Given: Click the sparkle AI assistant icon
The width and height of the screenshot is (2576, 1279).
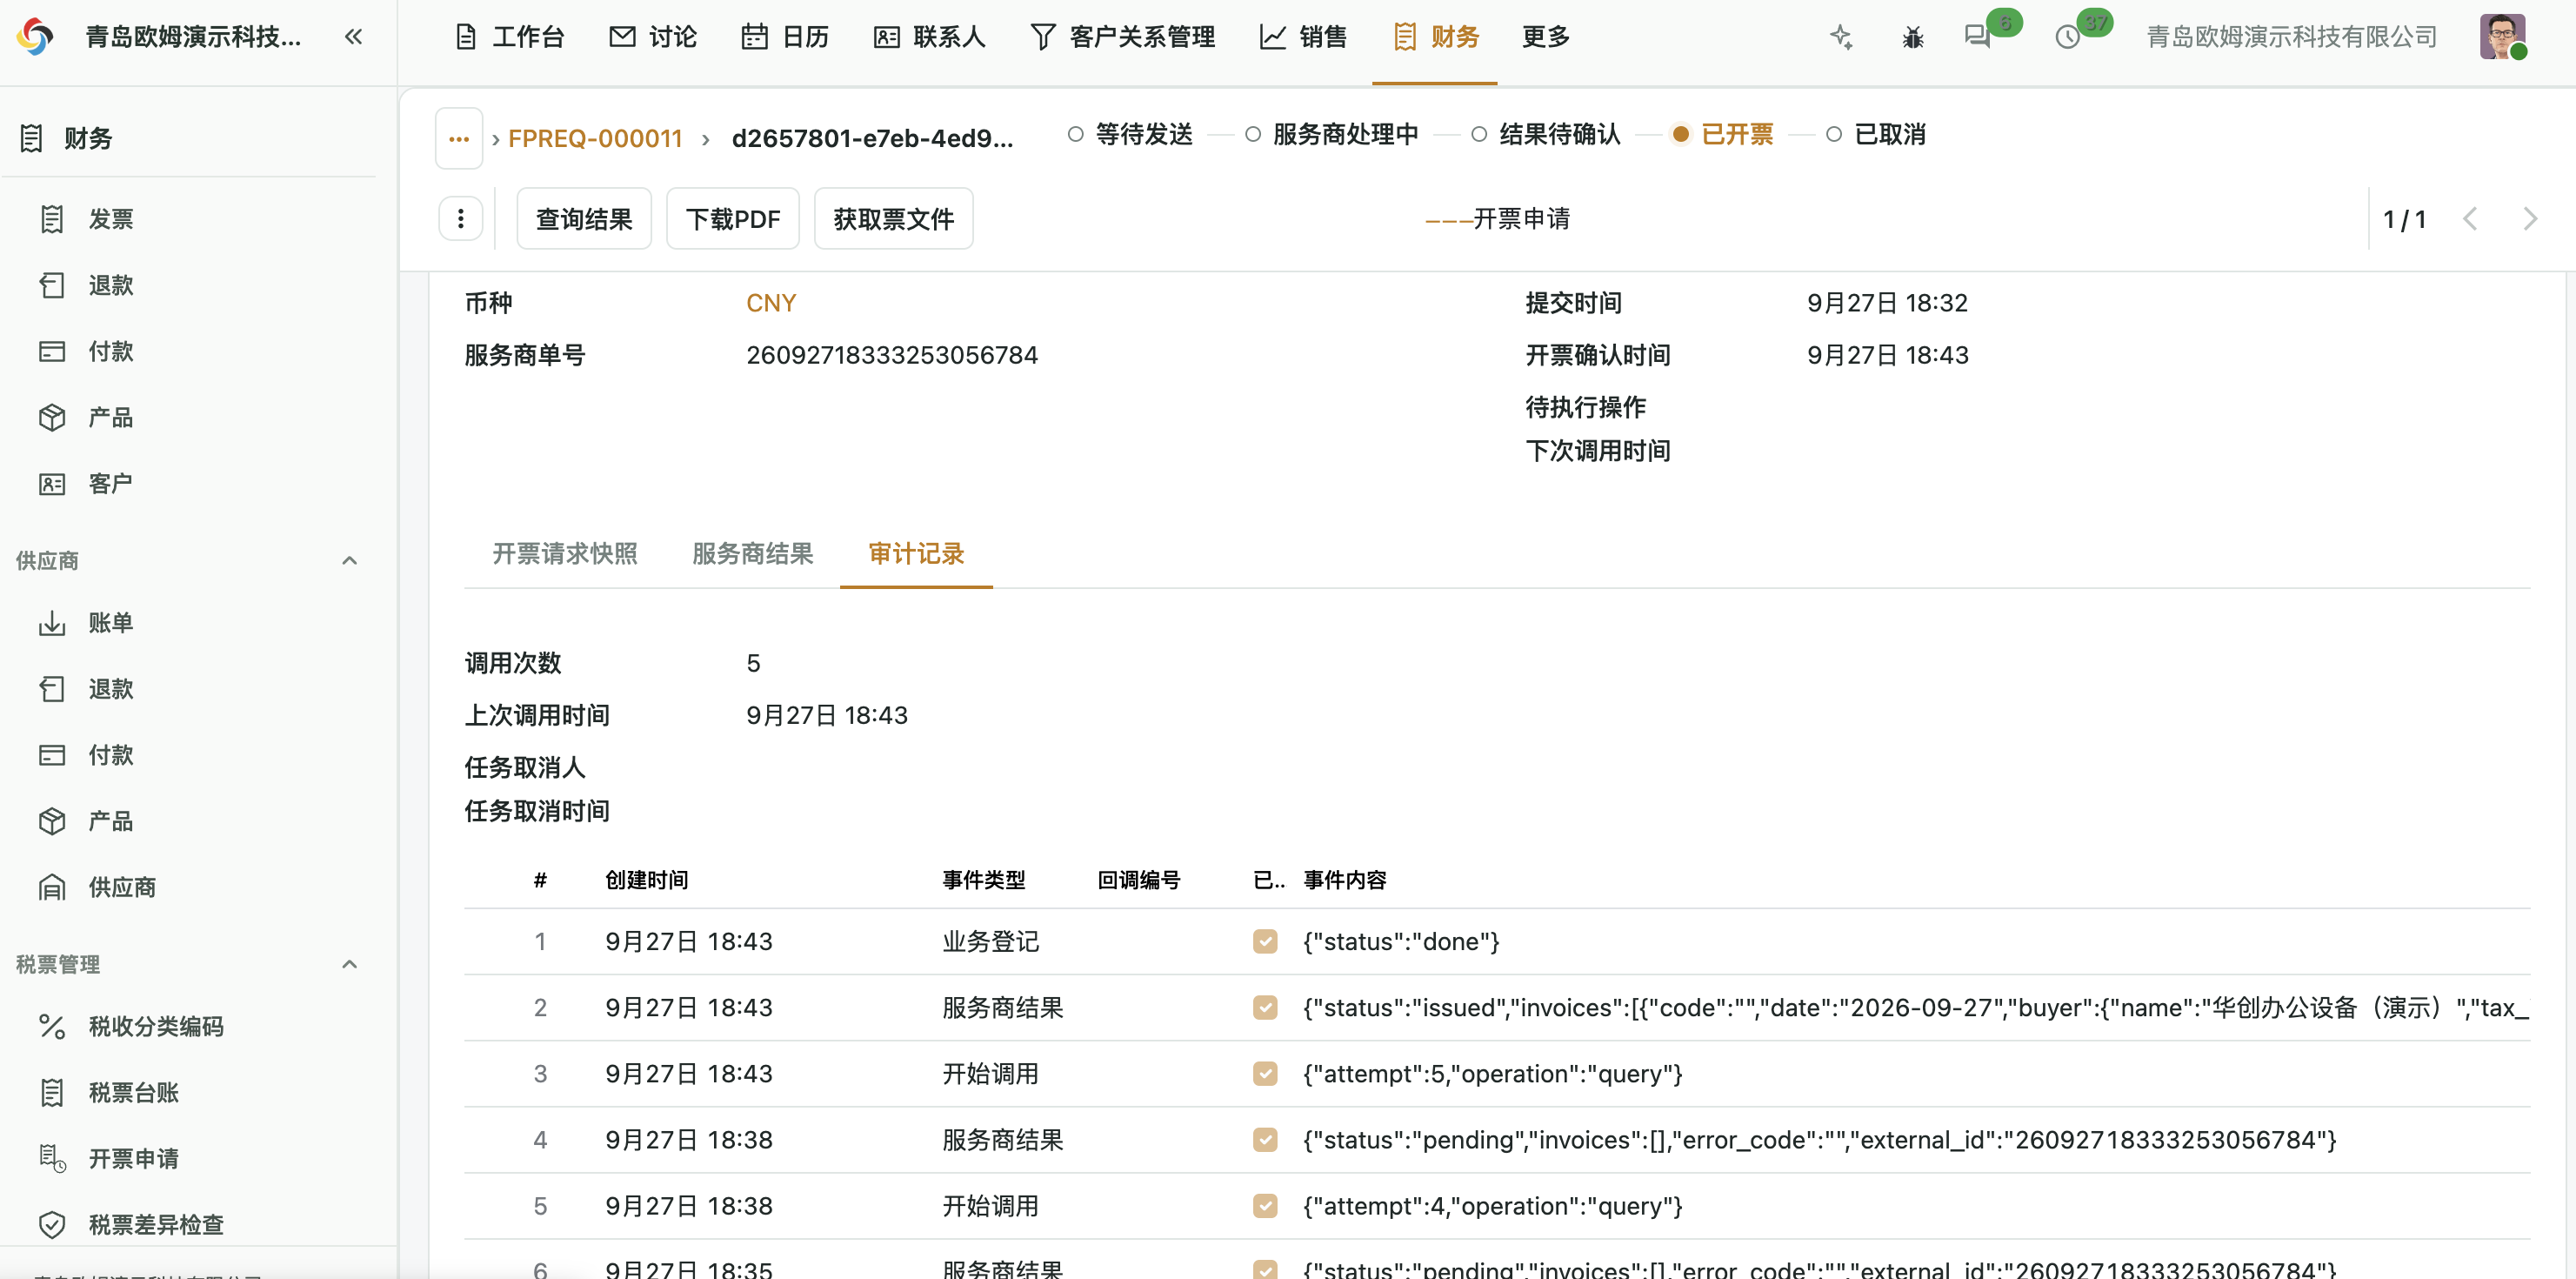Looking at the screenshot, I should pyautogui.click(x=1841, y=37).
